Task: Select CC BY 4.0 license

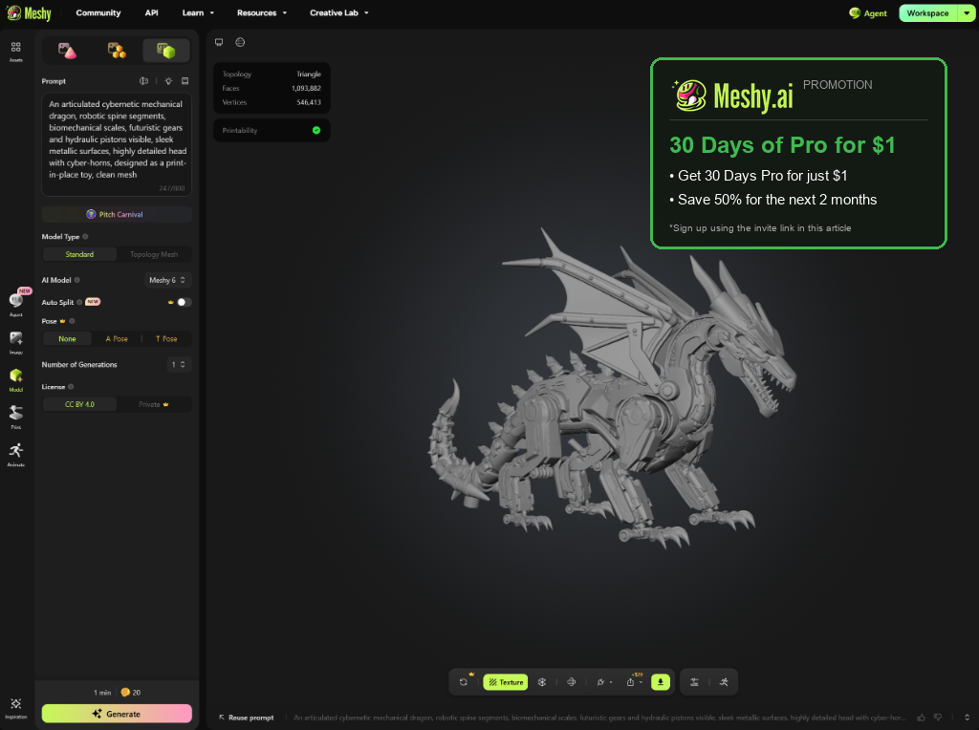Action: (x=79, y=404)
